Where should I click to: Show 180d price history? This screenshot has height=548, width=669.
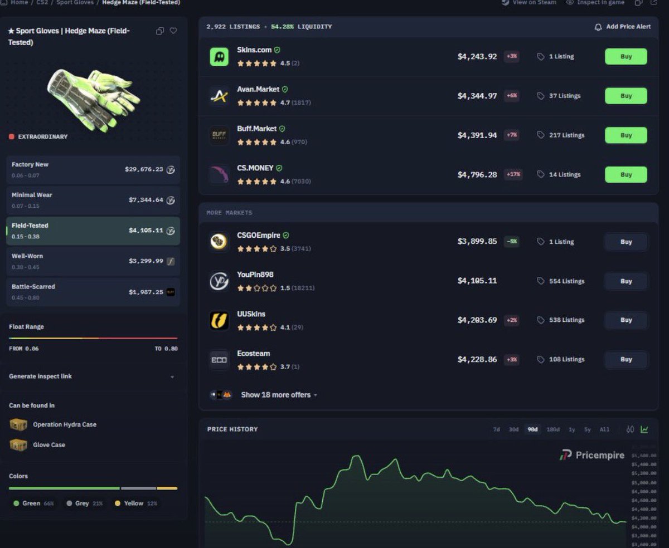click(553, 429)
